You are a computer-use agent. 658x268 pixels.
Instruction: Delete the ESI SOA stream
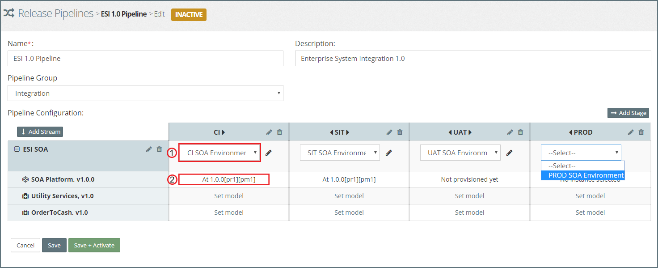pyautogui.click(x=159, y=149)
